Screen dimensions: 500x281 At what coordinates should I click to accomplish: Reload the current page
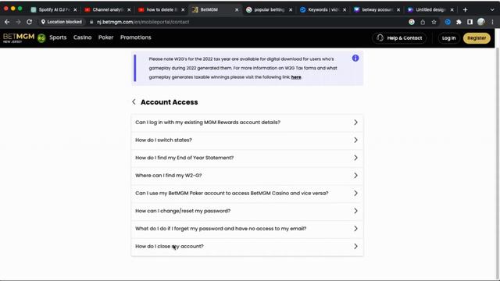click(x=30, y=22)
